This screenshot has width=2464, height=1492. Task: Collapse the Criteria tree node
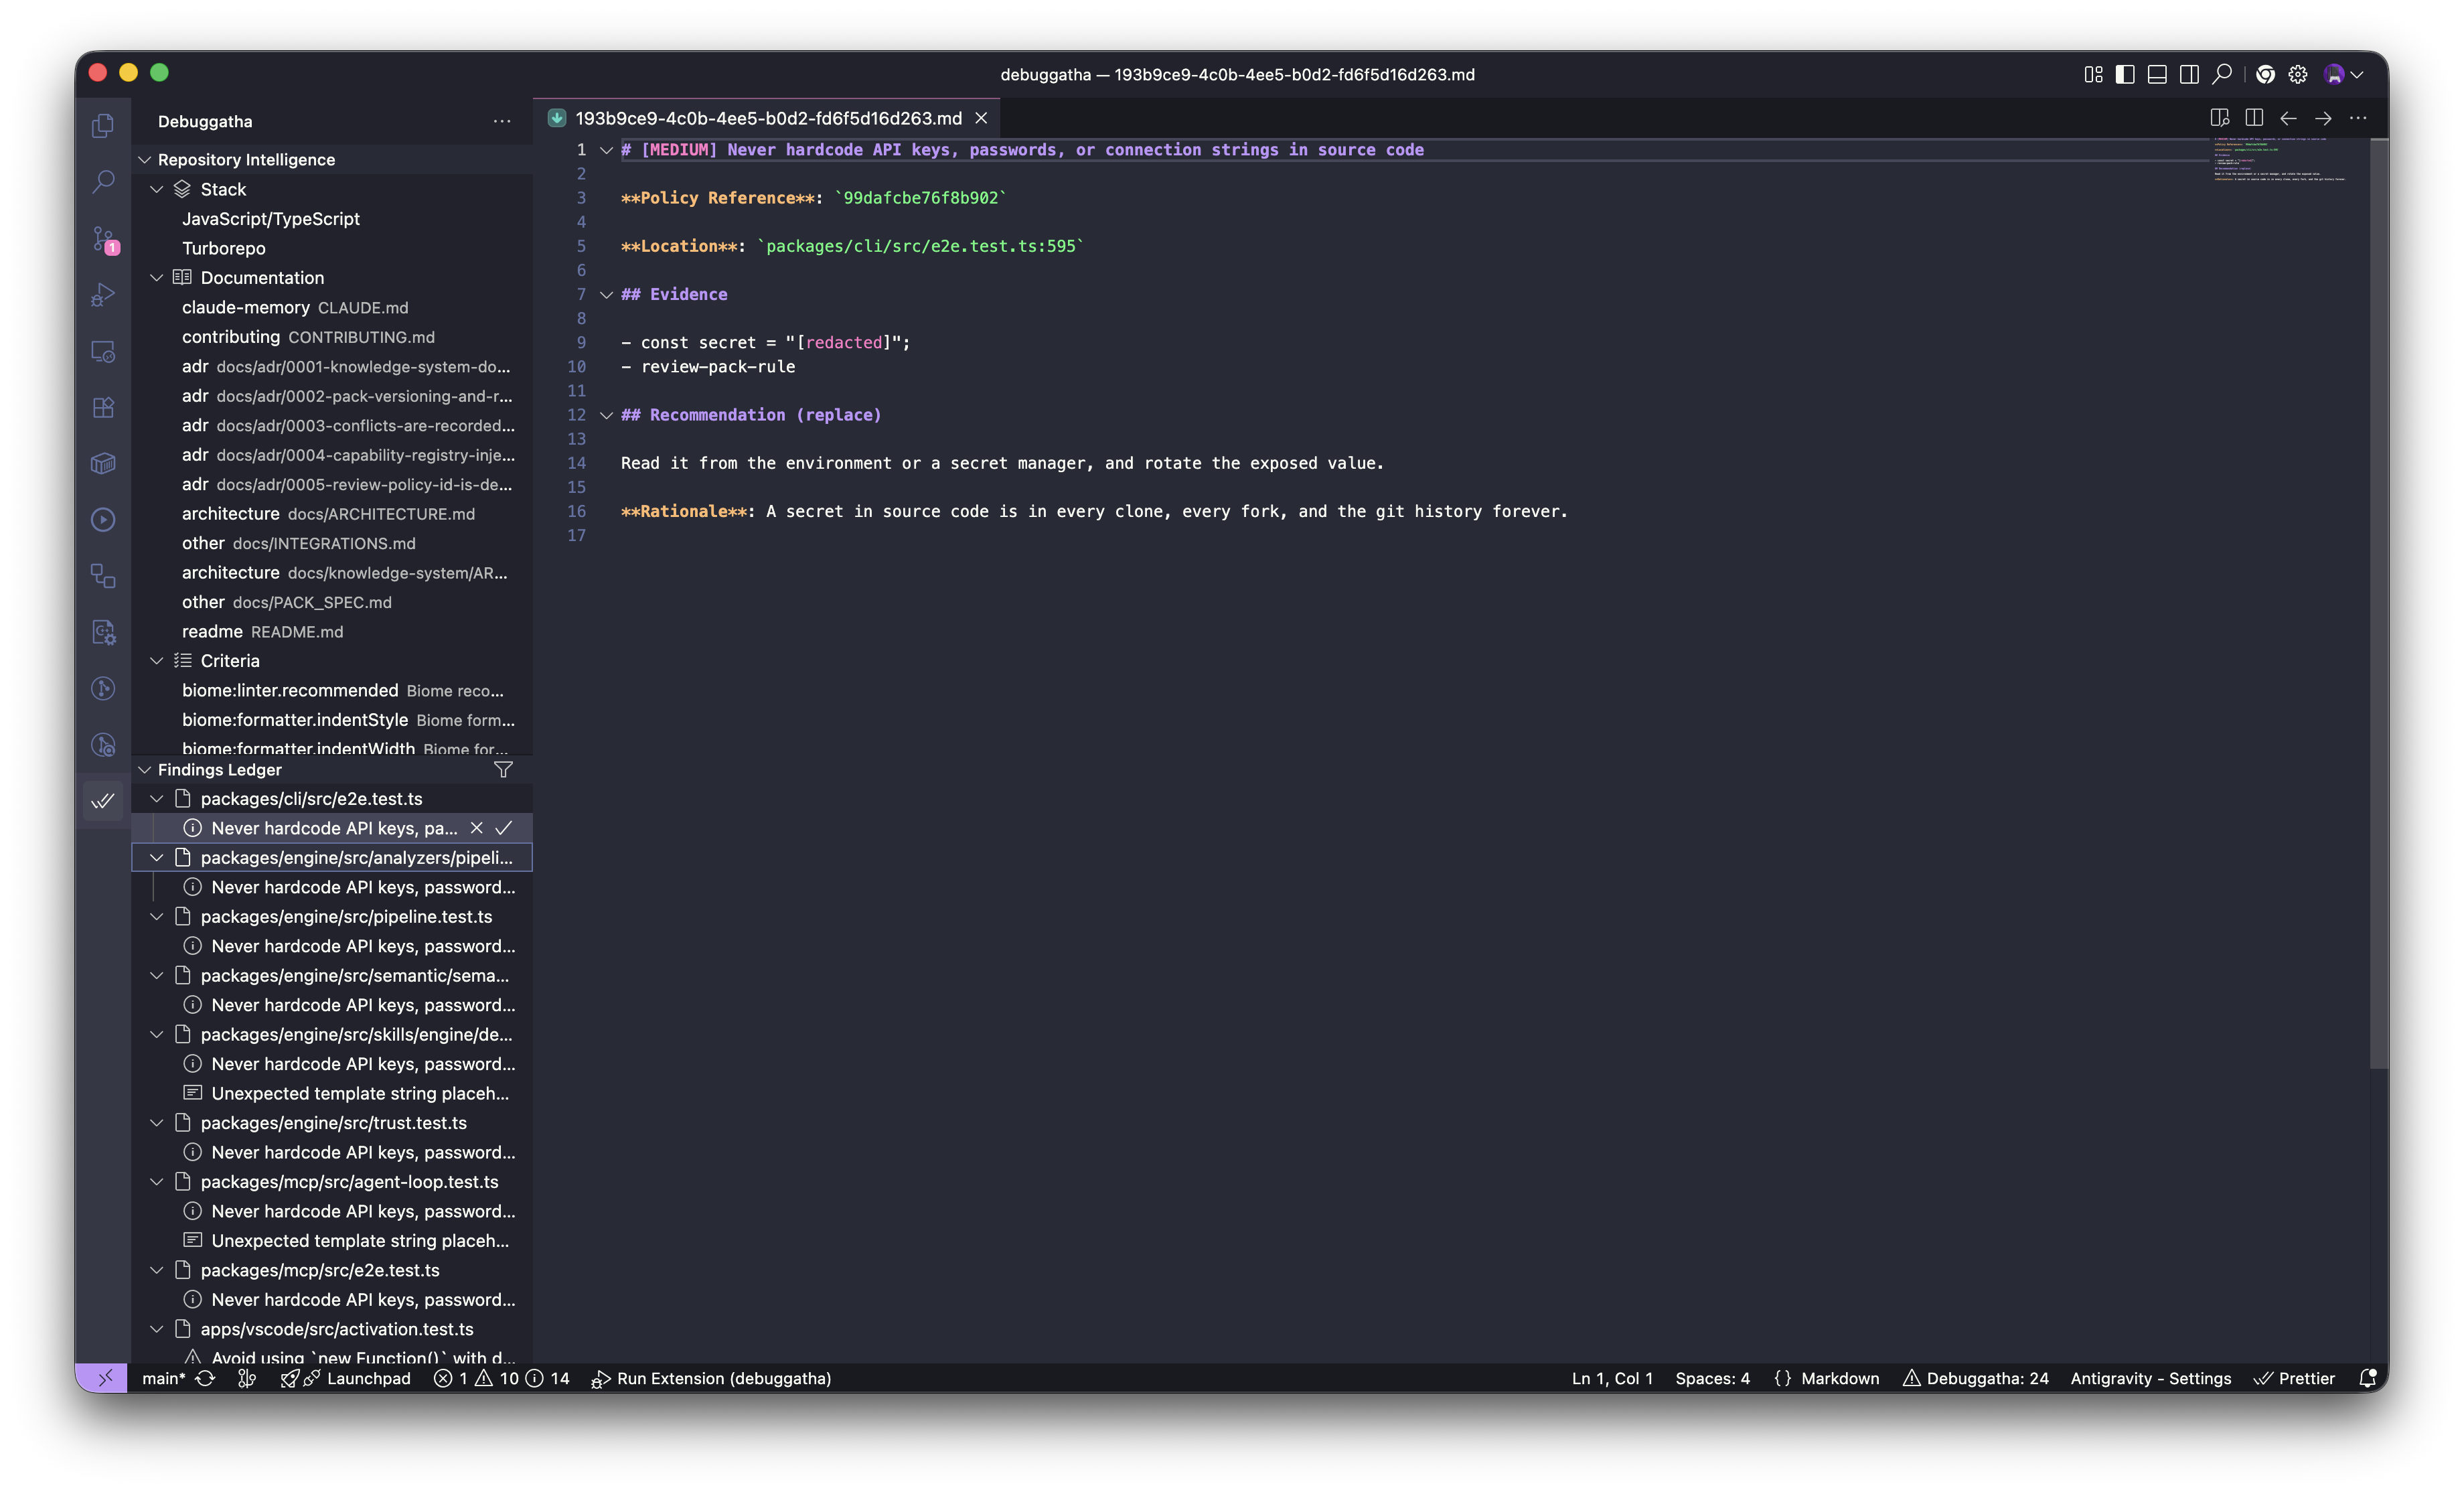tap(157, 661)
